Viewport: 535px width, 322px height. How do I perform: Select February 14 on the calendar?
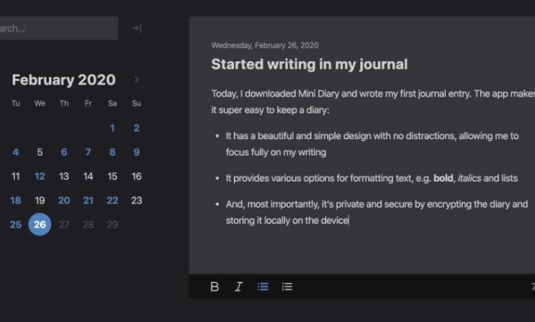click(x=88, y=176)
